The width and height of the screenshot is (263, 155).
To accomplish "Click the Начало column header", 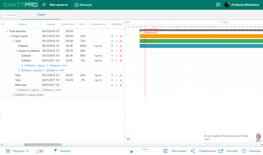I will (x=50, y=24).
